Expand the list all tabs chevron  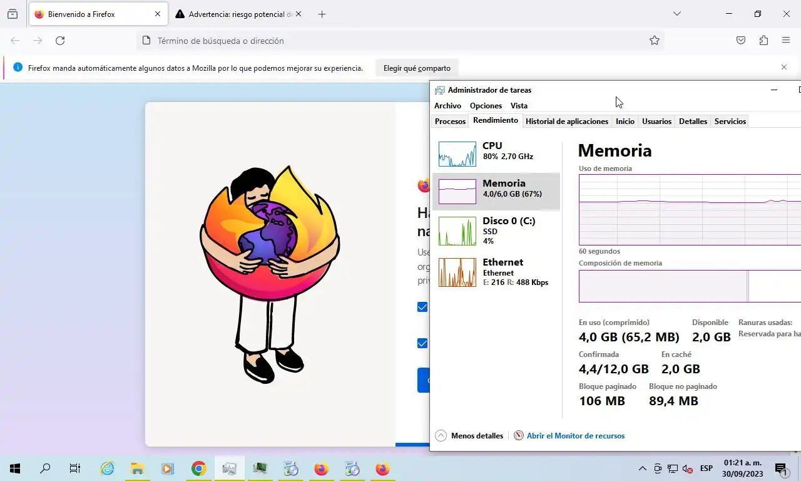676,14
